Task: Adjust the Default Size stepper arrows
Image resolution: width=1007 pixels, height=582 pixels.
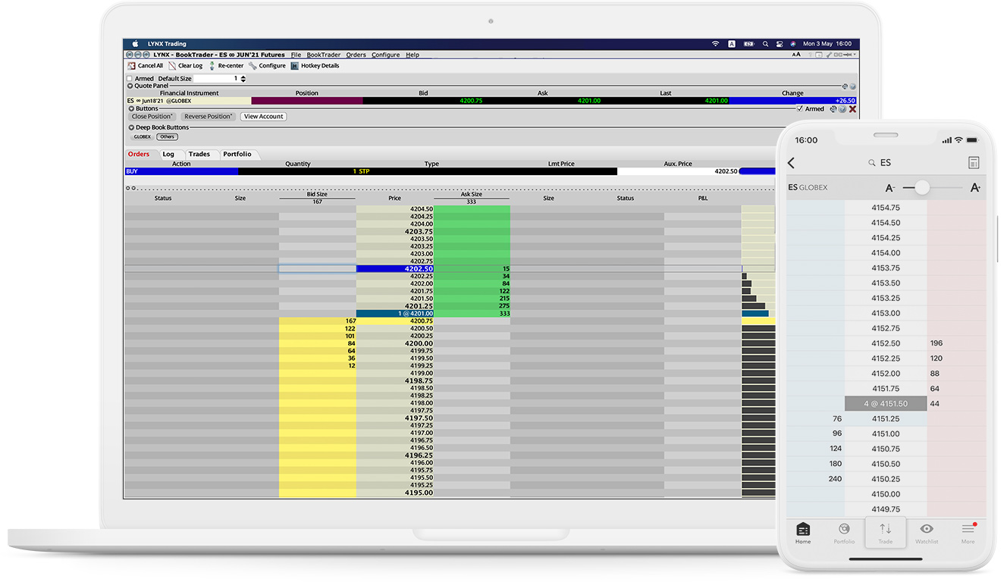Action: pyautogui.click(x=243, y=79)
